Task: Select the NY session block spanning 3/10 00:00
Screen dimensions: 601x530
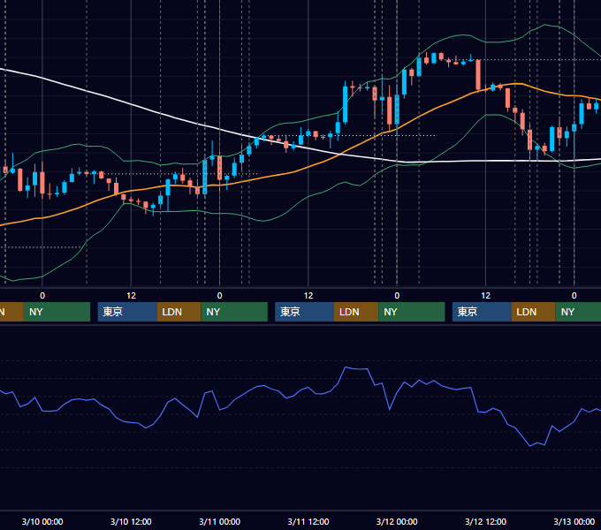Action: point(57,312)
